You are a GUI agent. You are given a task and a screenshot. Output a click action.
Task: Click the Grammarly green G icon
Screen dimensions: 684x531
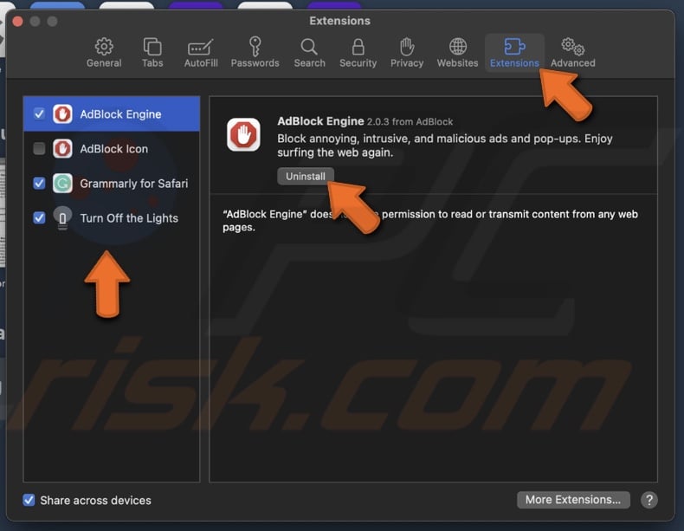[x=62, y=184]
